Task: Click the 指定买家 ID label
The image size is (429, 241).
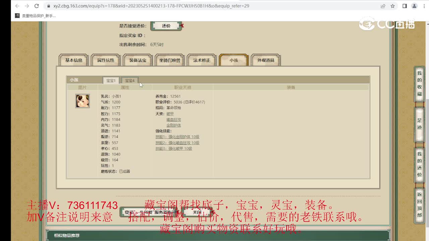Action: tap(132, 35)
